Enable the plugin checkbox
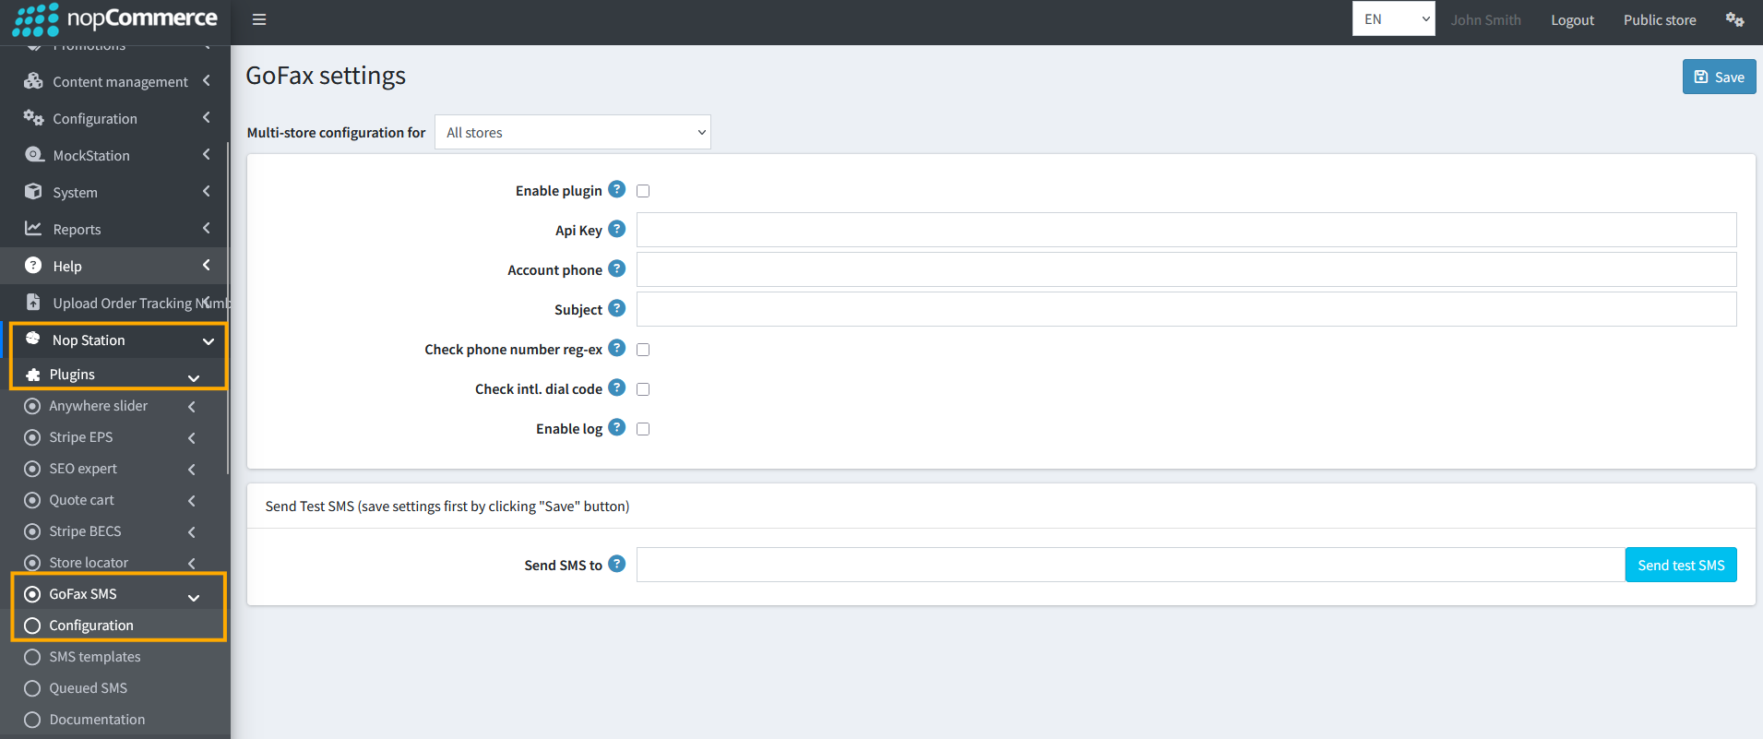Image resolution: width=1763 pixels, height=739 pixels. click(x=643, y=191)
